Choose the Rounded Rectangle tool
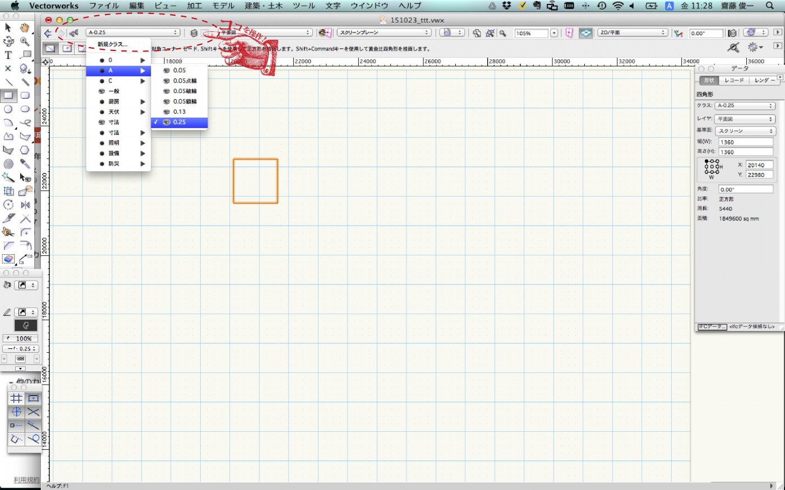This screenshot has width=785, height=490. 25,95
